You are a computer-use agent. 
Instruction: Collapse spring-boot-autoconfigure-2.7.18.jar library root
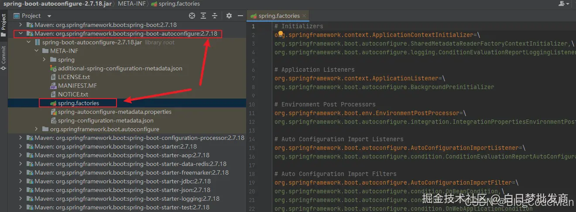point(28,43)
